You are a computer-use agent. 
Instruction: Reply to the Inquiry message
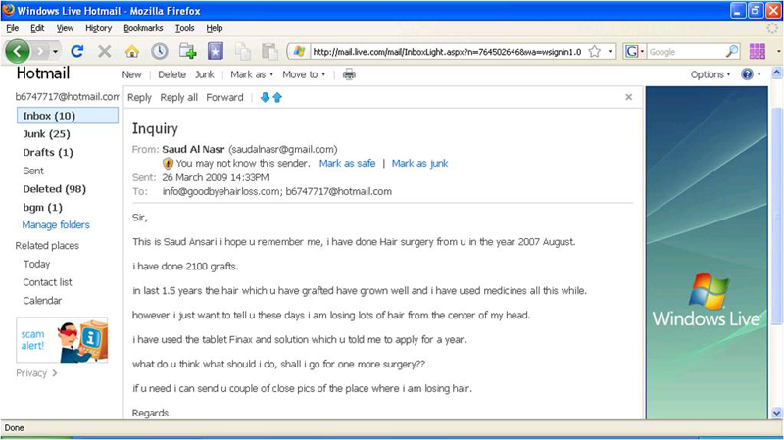click(x=139, y=97)
